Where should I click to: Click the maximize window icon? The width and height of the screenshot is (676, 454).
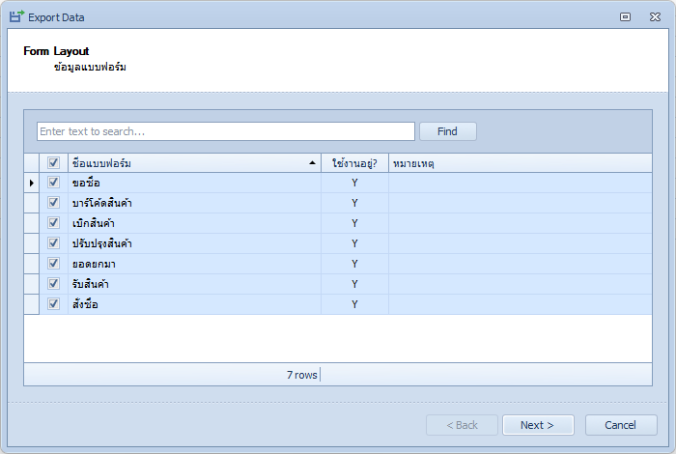click(625, 16)
